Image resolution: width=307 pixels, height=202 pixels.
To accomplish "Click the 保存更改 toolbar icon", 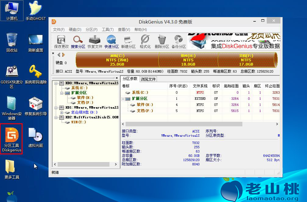I will point(61,41).
